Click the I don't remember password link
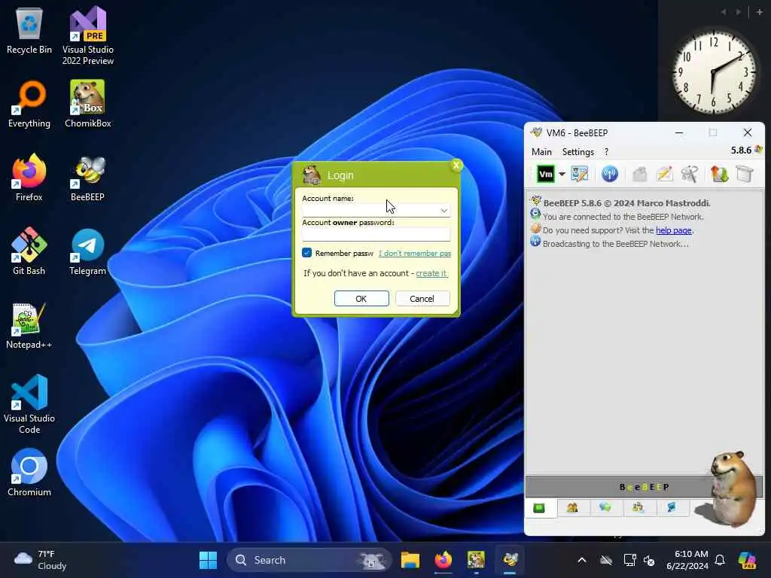This screenshot has width=771, height=578. coord(415,253)
